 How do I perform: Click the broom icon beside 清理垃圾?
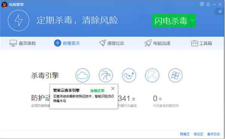point(103,43)
